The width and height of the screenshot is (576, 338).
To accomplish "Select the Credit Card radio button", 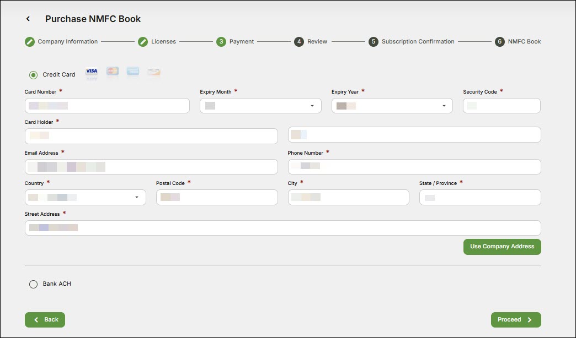I will coord(34,75).
